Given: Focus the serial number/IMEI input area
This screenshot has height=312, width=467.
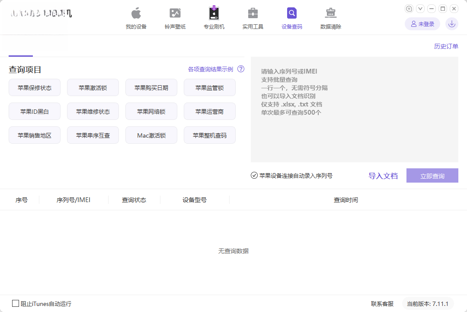Looking at the screenshot, I should (x=355, y=109).
